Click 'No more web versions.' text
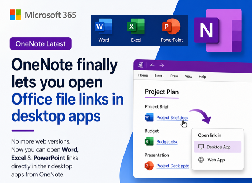The height and width of the screenshot is (183, 252). [41, 141]
